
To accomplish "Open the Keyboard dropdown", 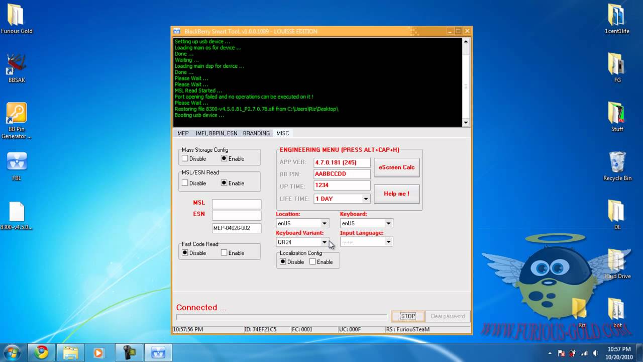I will 388,223.
